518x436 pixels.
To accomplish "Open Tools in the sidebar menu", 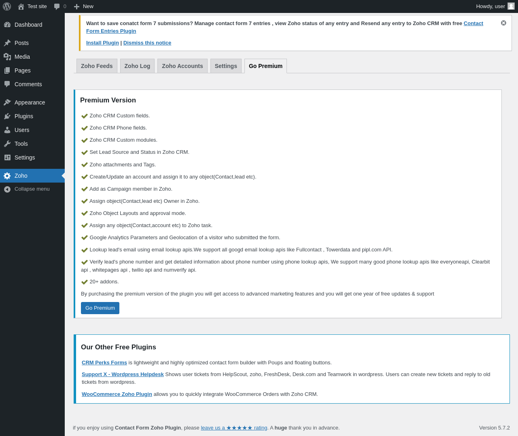I will [32, 144].
